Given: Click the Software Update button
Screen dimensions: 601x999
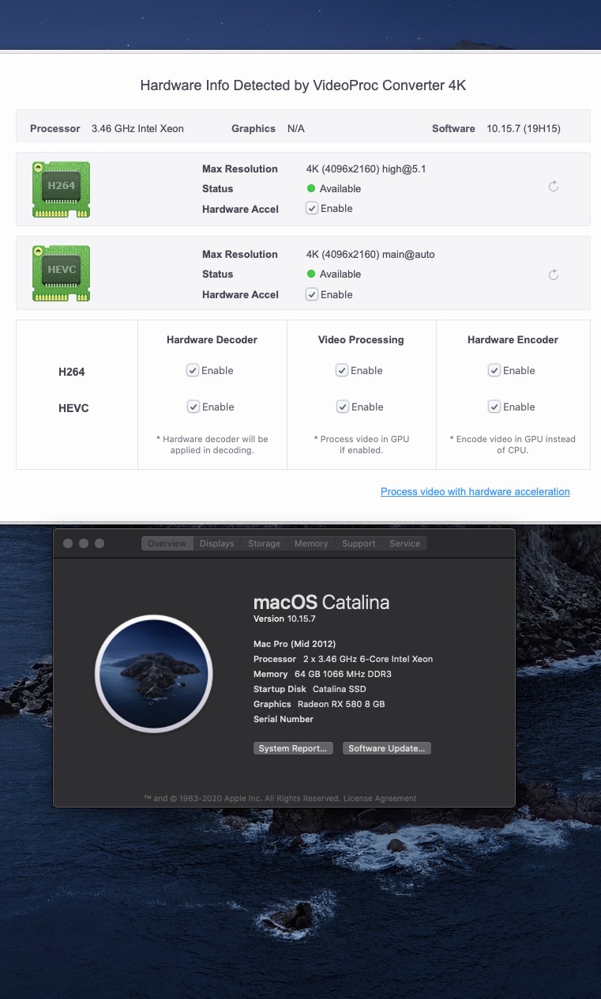Looking at the screenshot, I should [387, 748].
